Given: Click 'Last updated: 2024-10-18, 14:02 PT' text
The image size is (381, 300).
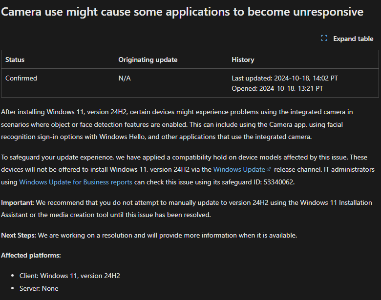Looking at the screenshot, I should click(285, 78).
